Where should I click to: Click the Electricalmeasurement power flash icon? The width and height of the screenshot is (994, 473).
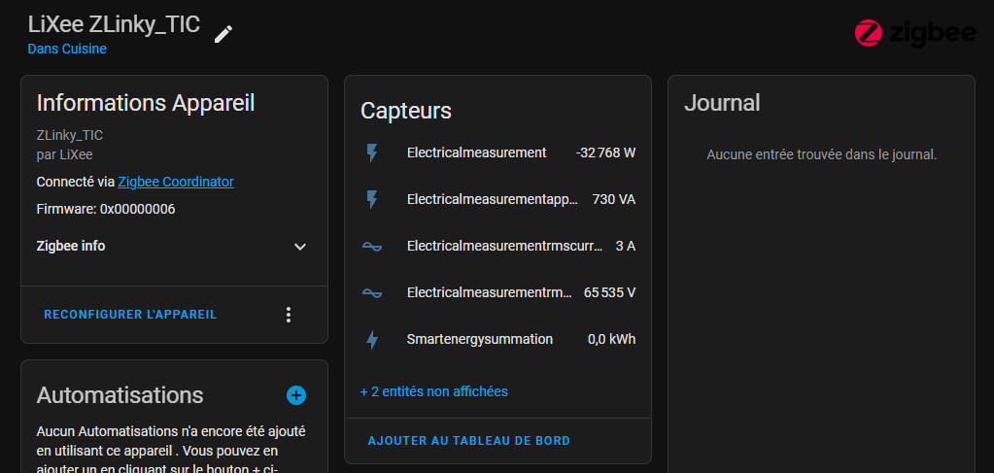point(372,152)
